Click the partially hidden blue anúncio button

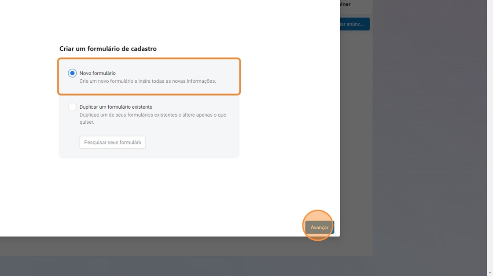[x=355, y=24]
